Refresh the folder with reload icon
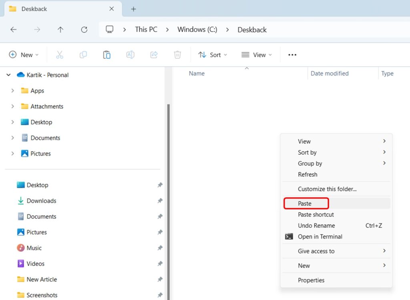The height and width of the screenshot is (300, 410). [x=84, y=30]
